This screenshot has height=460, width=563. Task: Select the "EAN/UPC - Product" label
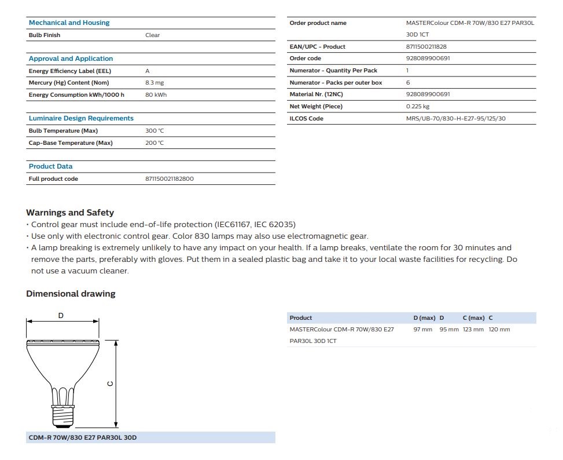point(318,47)
